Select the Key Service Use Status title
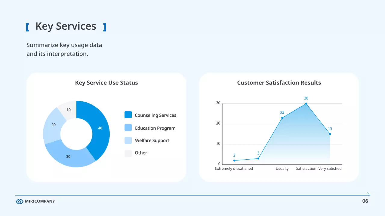The image size is (385, 216). coord(106,83)
